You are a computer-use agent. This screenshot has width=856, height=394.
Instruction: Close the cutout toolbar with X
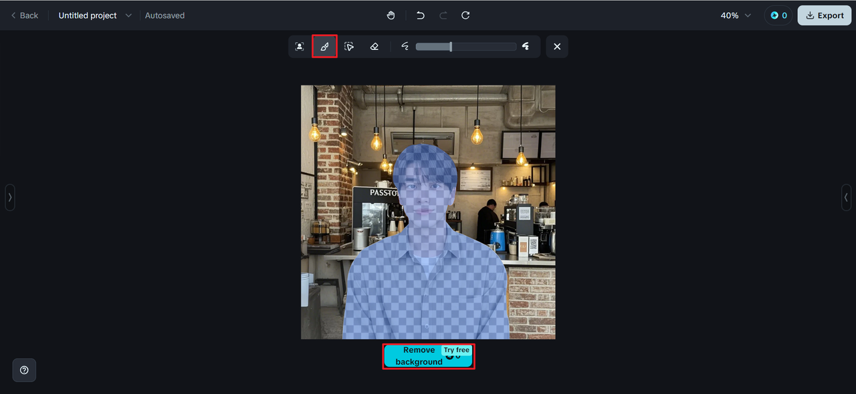click(557, 47)
